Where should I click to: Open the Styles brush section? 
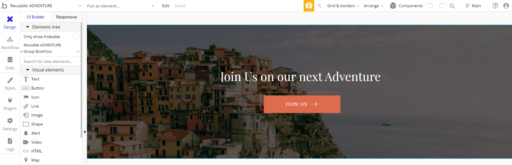10,83
